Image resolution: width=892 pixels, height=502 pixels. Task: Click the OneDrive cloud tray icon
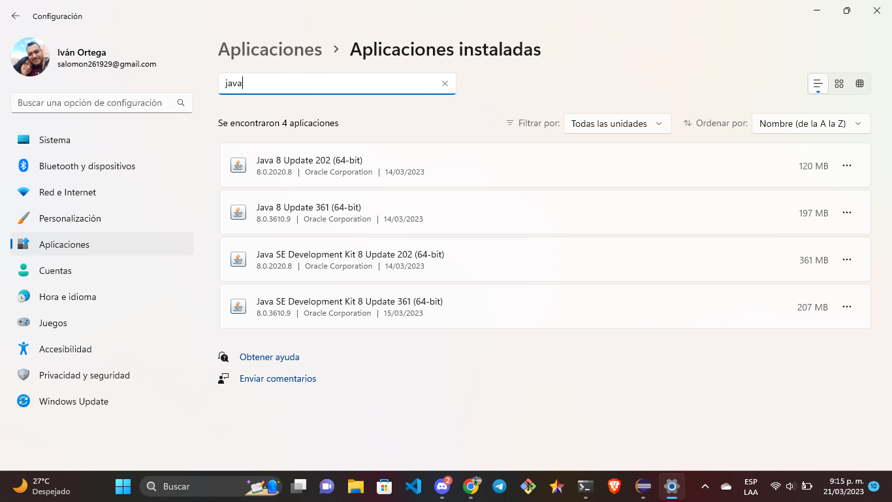pyautogui.click(x=726, y=486)
